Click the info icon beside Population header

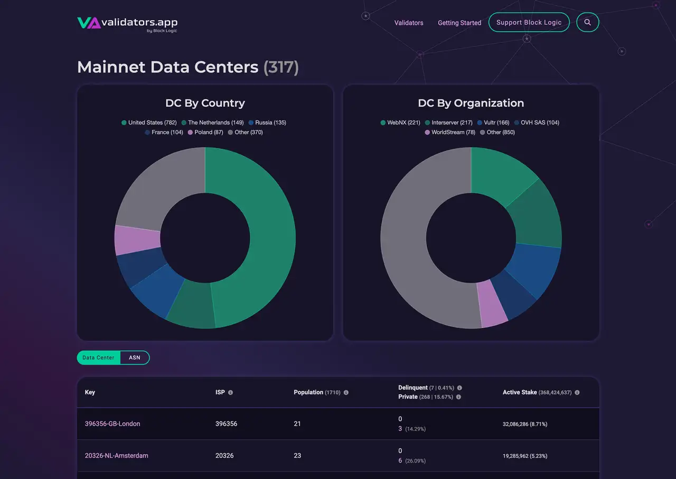click(346, 392)
